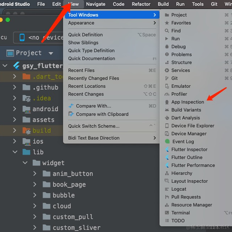Open the Tools menu in the menu bar
232x232 pixels.
tap(198, 4)
